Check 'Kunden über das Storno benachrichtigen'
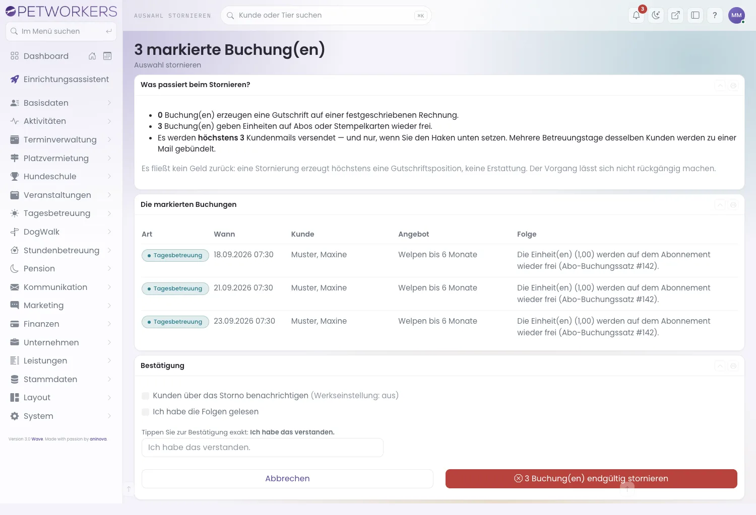This screenshot has height=515, width=756. coord(146,396)
